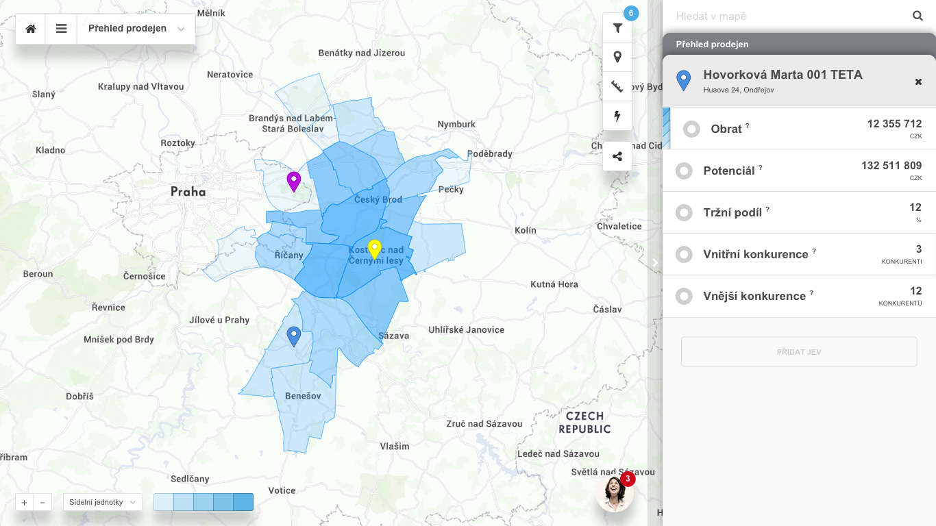Screen dimensions: 936x526
Task: Click the search magnifier icon
Action: click(917, 16)
